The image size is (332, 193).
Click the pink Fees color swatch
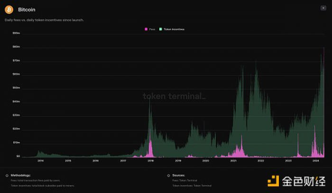pos(146,29)
